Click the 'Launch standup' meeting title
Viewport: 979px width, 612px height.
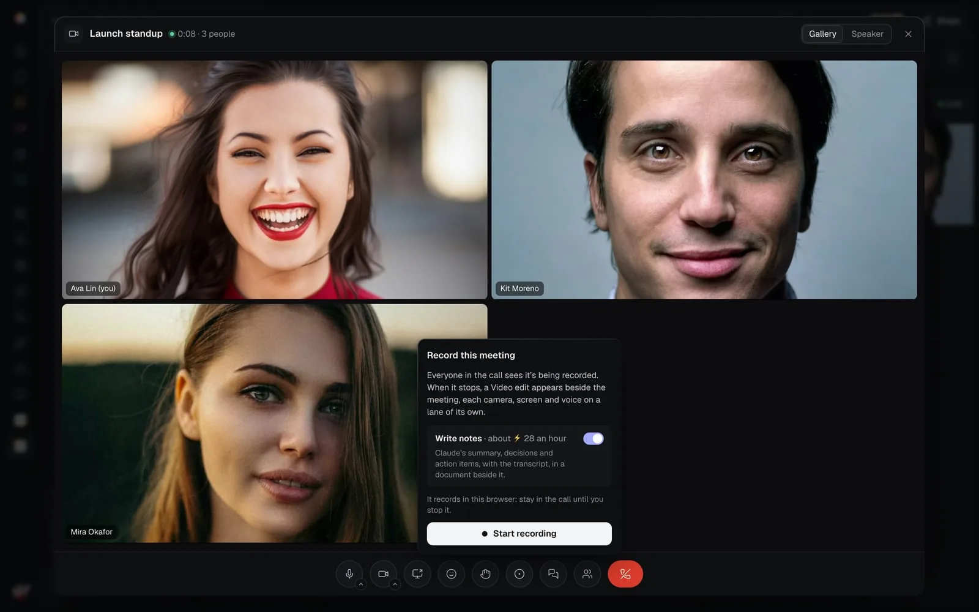[x=126, y=34]
